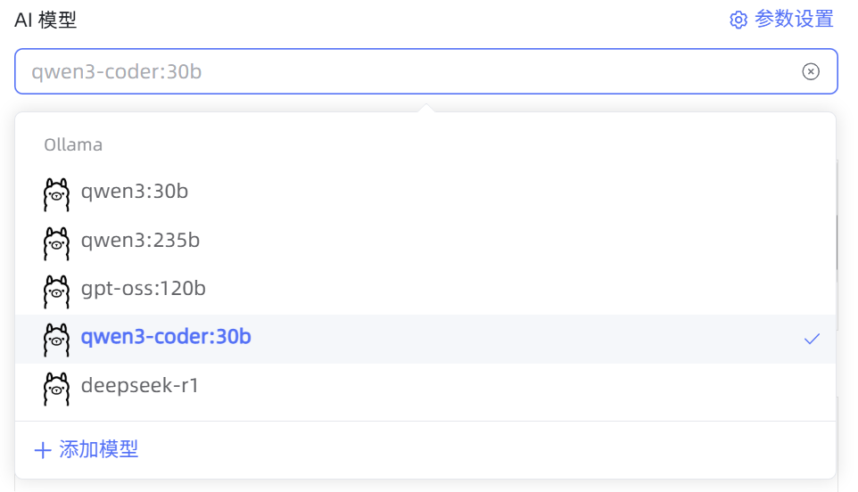This screenshot has height=492, width=858.
Task: Choose qwen3:235b from the model list
Action: (x=140, y=240)
